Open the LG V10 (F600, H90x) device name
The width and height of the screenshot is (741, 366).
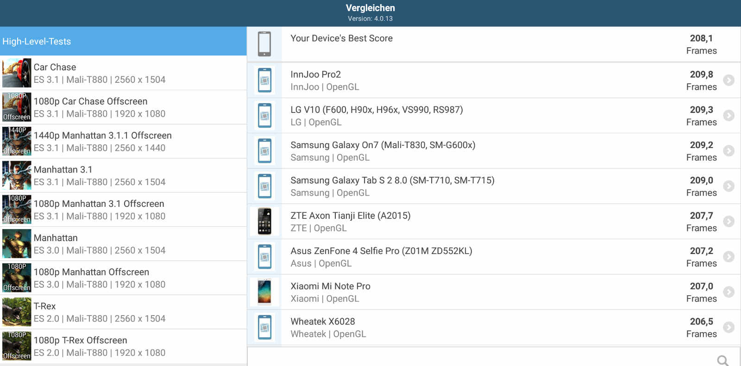tap(377, 110)
